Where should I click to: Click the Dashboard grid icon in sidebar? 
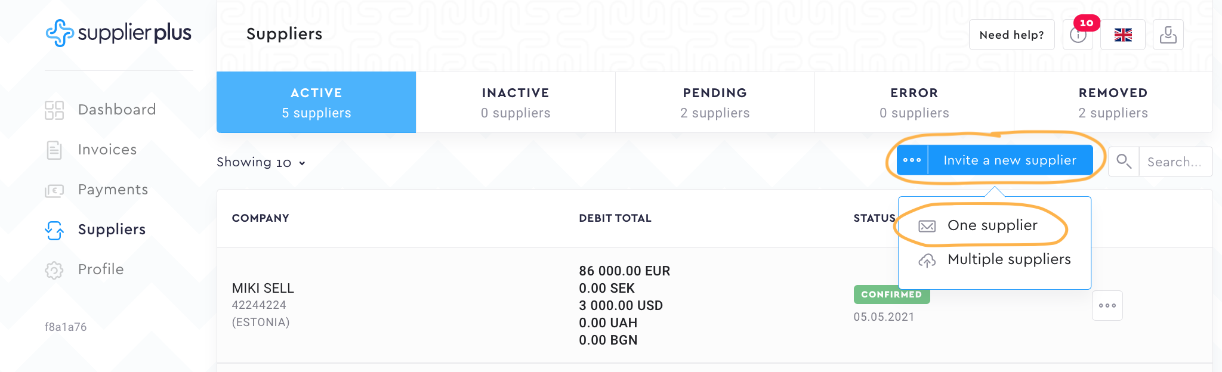tap(54, 110)
